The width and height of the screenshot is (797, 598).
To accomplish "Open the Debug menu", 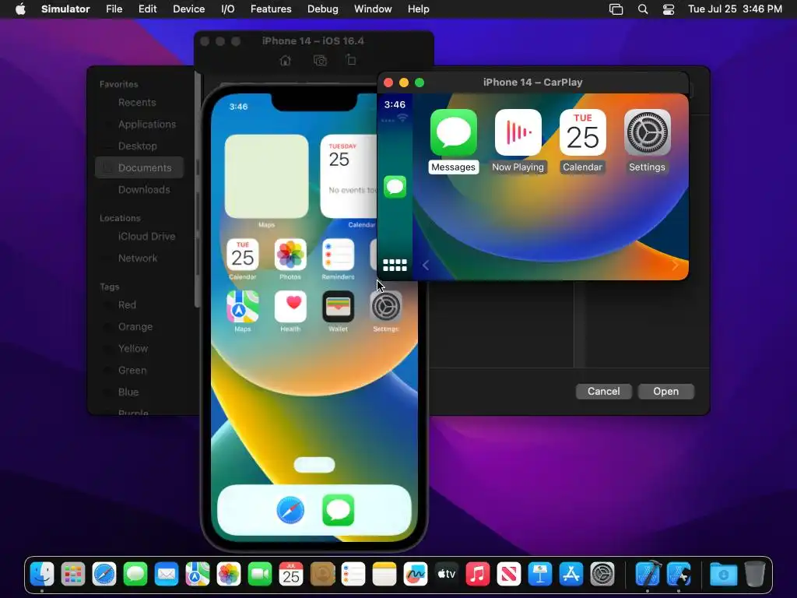I will pos(323,9).
